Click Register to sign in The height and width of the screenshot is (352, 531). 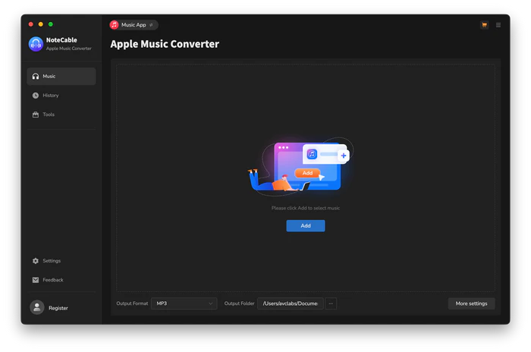coord(58,308)
